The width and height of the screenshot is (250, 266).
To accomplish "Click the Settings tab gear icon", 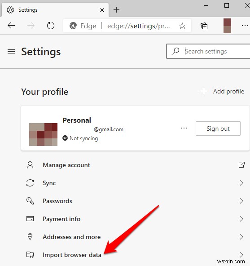I will pos(10,10).
